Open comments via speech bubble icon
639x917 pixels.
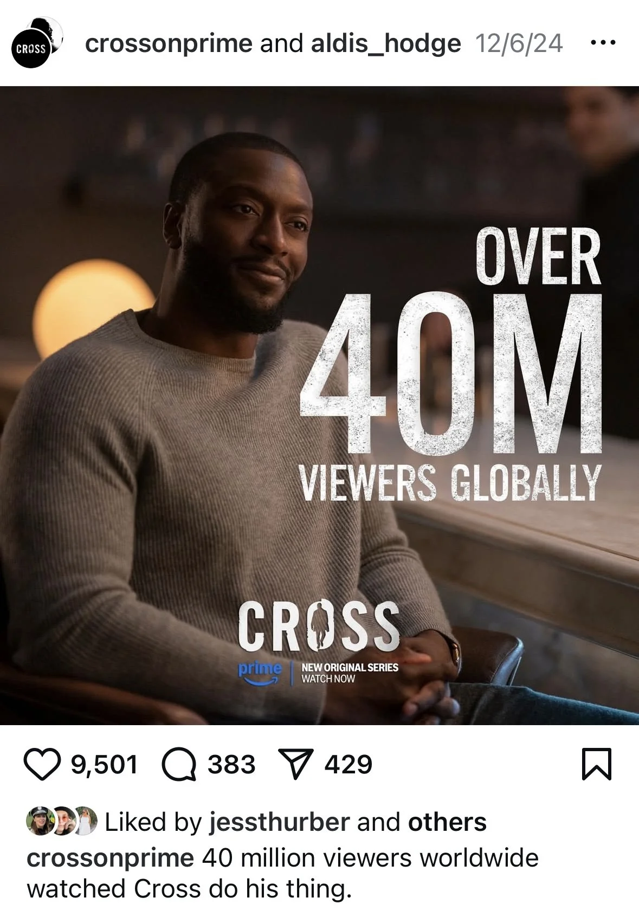point(179,765)
